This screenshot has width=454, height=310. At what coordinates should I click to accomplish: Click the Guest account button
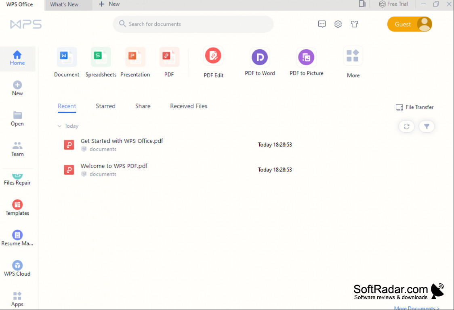tap(410, 24)
